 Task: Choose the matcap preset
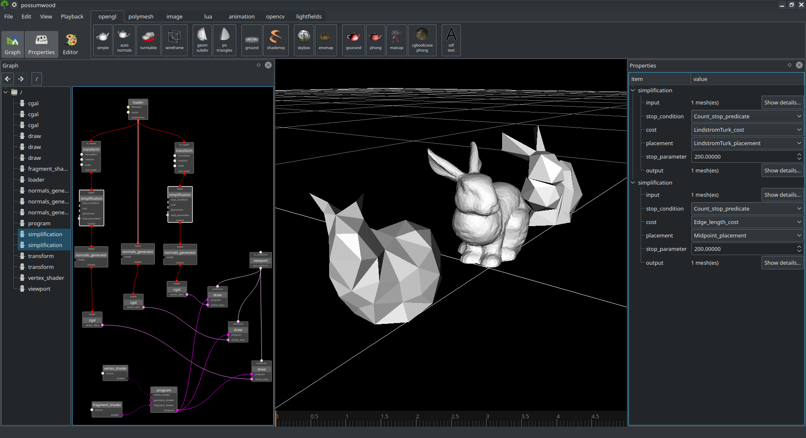tap(397, 40)
